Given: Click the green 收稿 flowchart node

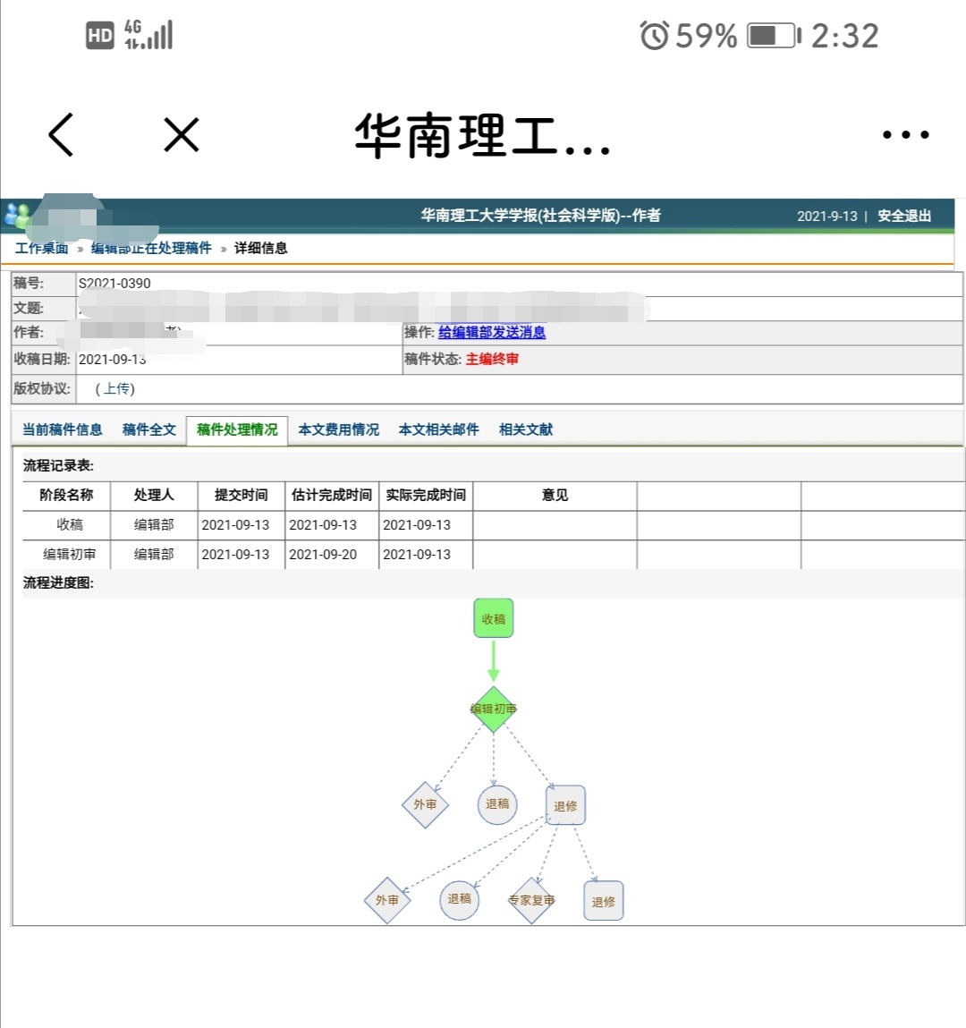Looking at the screenshot, I should pyautogui.click(x=493, y=618).
